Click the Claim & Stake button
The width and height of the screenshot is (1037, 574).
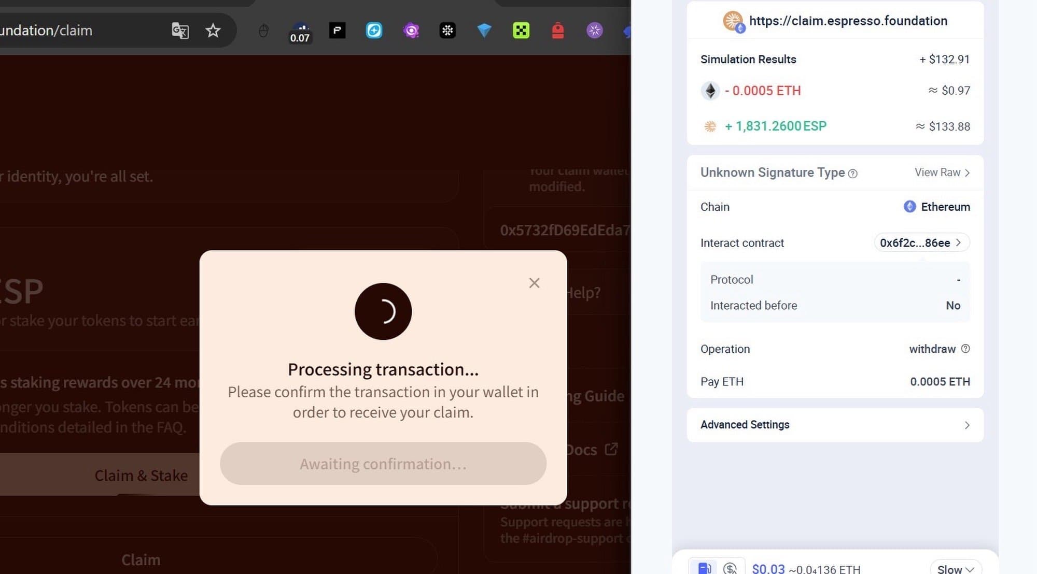point(141,475)
